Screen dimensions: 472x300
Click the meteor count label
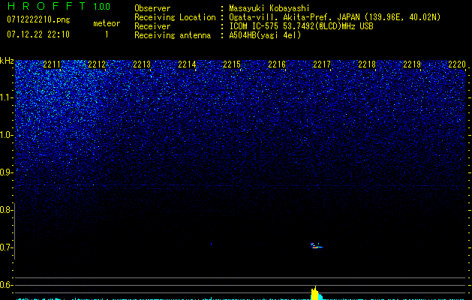[107, 23]
